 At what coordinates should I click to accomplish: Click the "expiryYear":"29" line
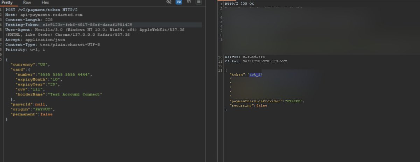(x=37, y=85)
